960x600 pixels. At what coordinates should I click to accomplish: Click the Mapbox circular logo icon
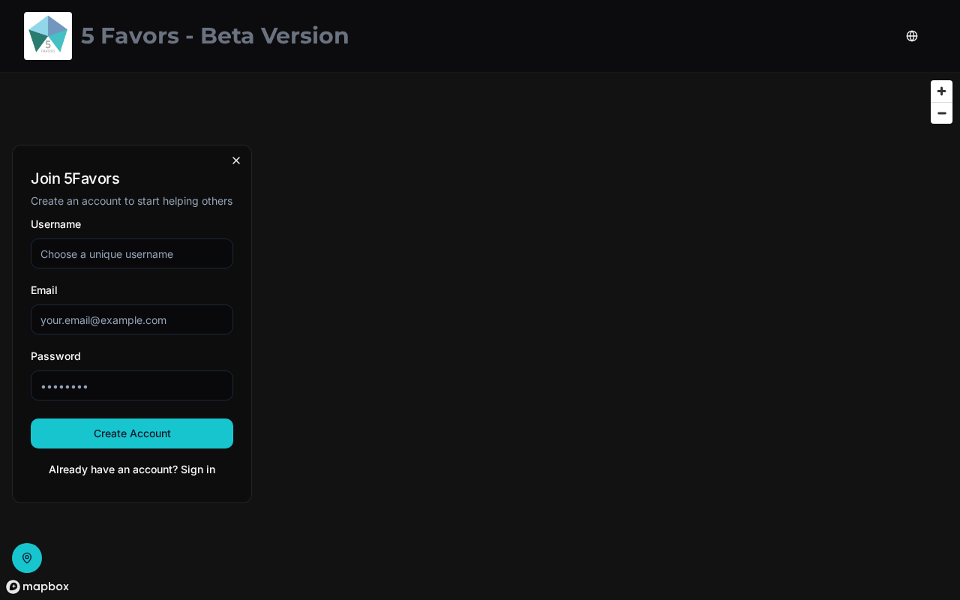(13, 586)
